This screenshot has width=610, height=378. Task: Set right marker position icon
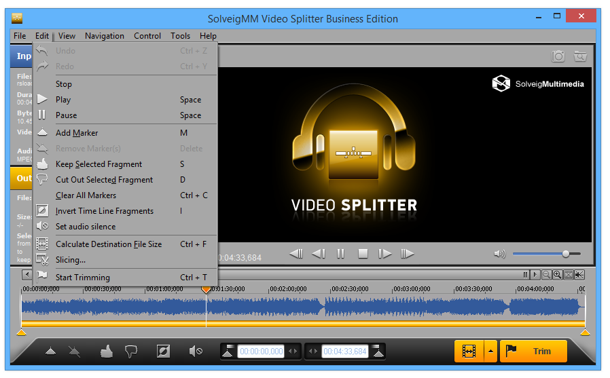[378, 352]
